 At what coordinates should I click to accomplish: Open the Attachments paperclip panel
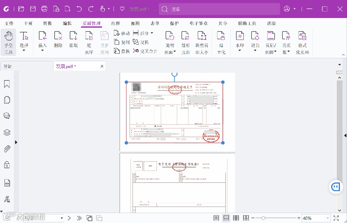pos(7,149)
